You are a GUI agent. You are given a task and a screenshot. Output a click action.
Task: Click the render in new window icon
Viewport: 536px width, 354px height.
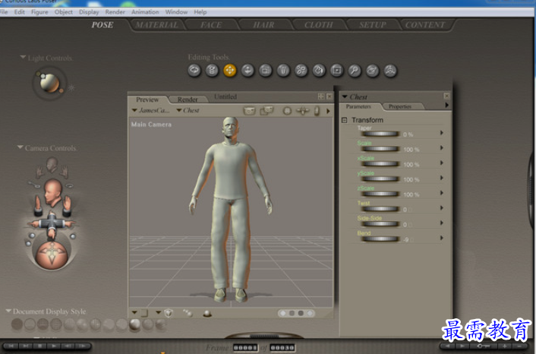pos(266,110)
